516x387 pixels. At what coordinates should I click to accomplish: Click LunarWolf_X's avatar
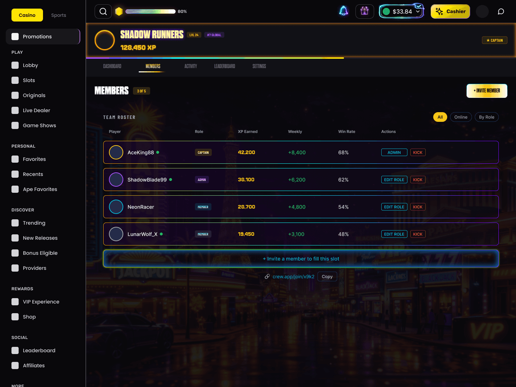click(x=116, y=234)
